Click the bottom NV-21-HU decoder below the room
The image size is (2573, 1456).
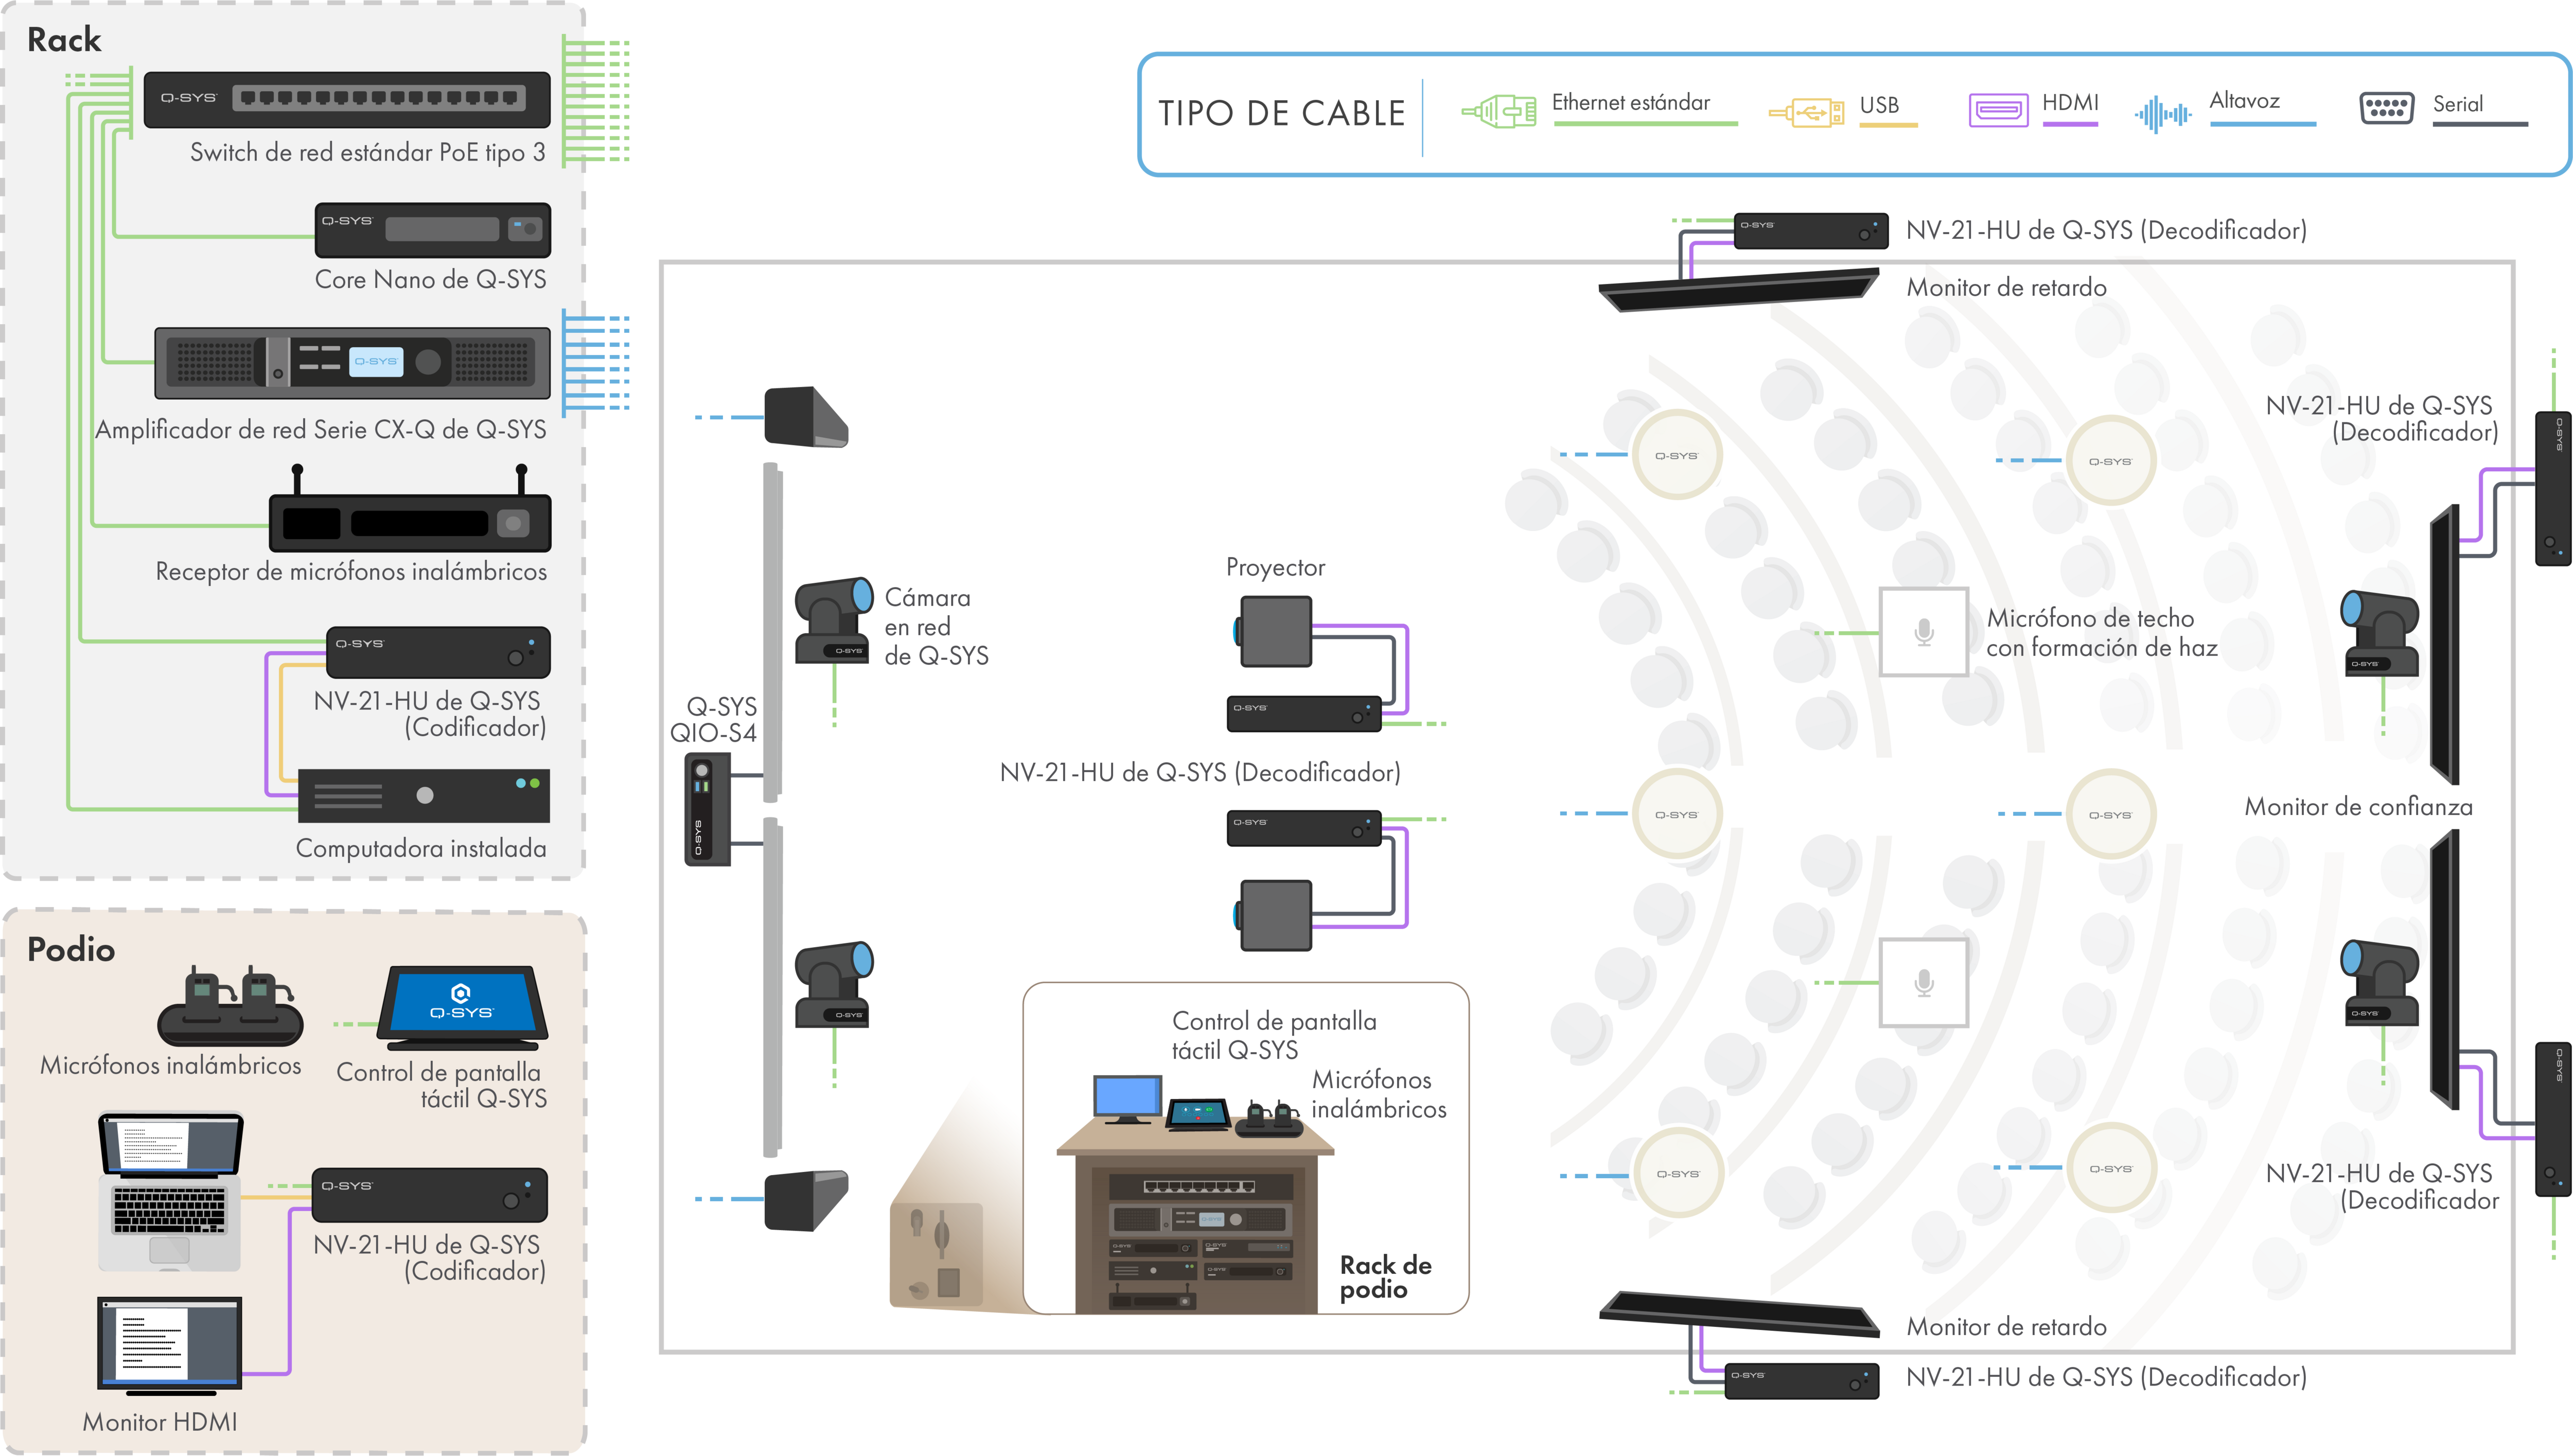[1801, 1381]
